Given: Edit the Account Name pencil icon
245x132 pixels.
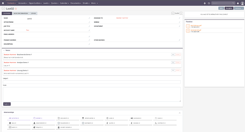Looking at the screenshot, I should tap(89, 30).
